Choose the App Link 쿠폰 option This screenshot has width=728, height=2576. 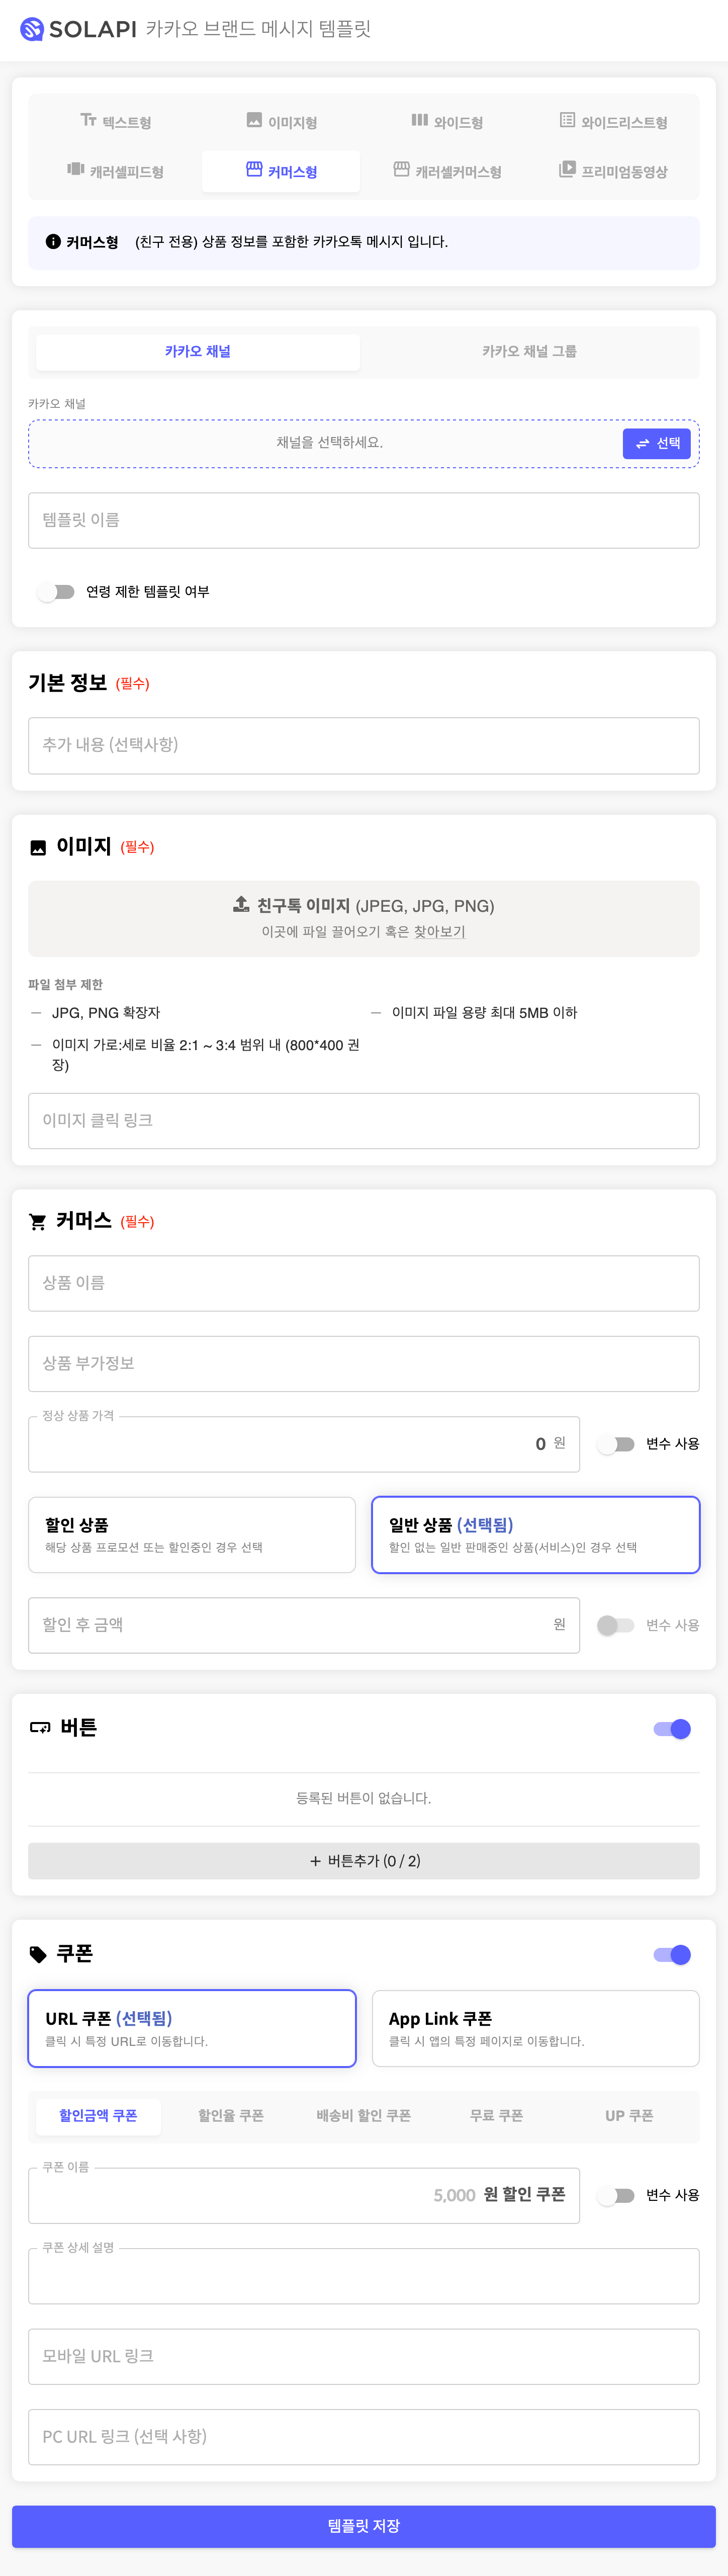[536, 2029]
